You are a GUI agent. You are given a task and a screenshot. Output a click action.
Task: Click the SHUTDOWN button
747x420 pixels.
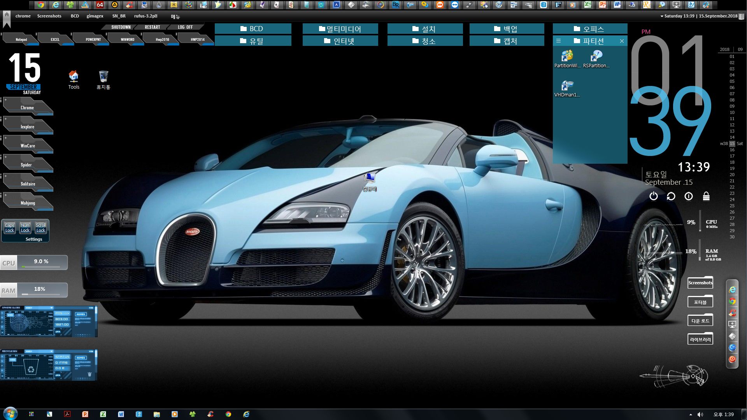pyautogui.click(x=121, y=27)
